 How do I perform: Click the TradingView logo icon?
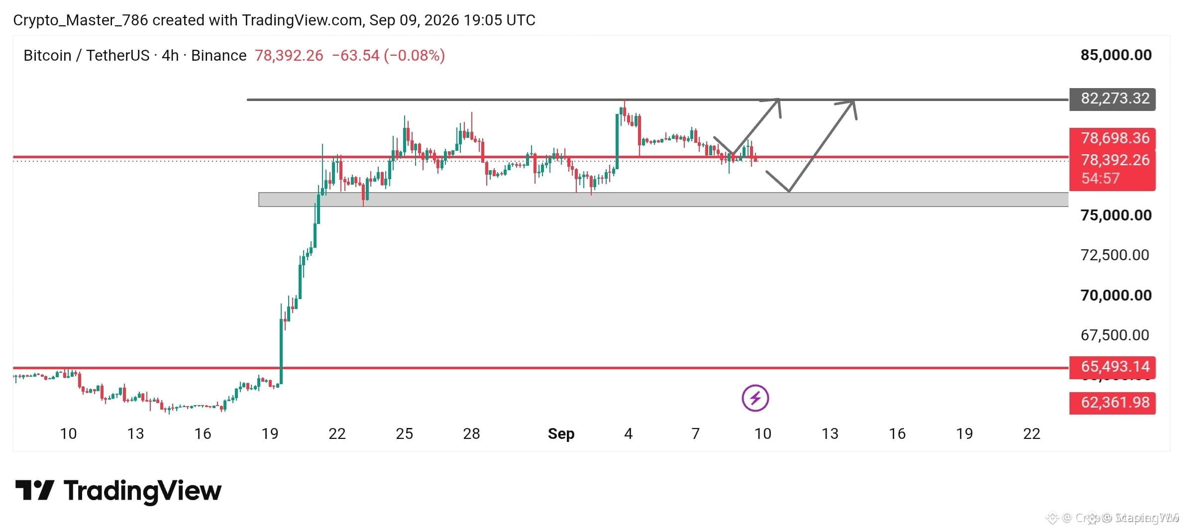tap(34, 490)
